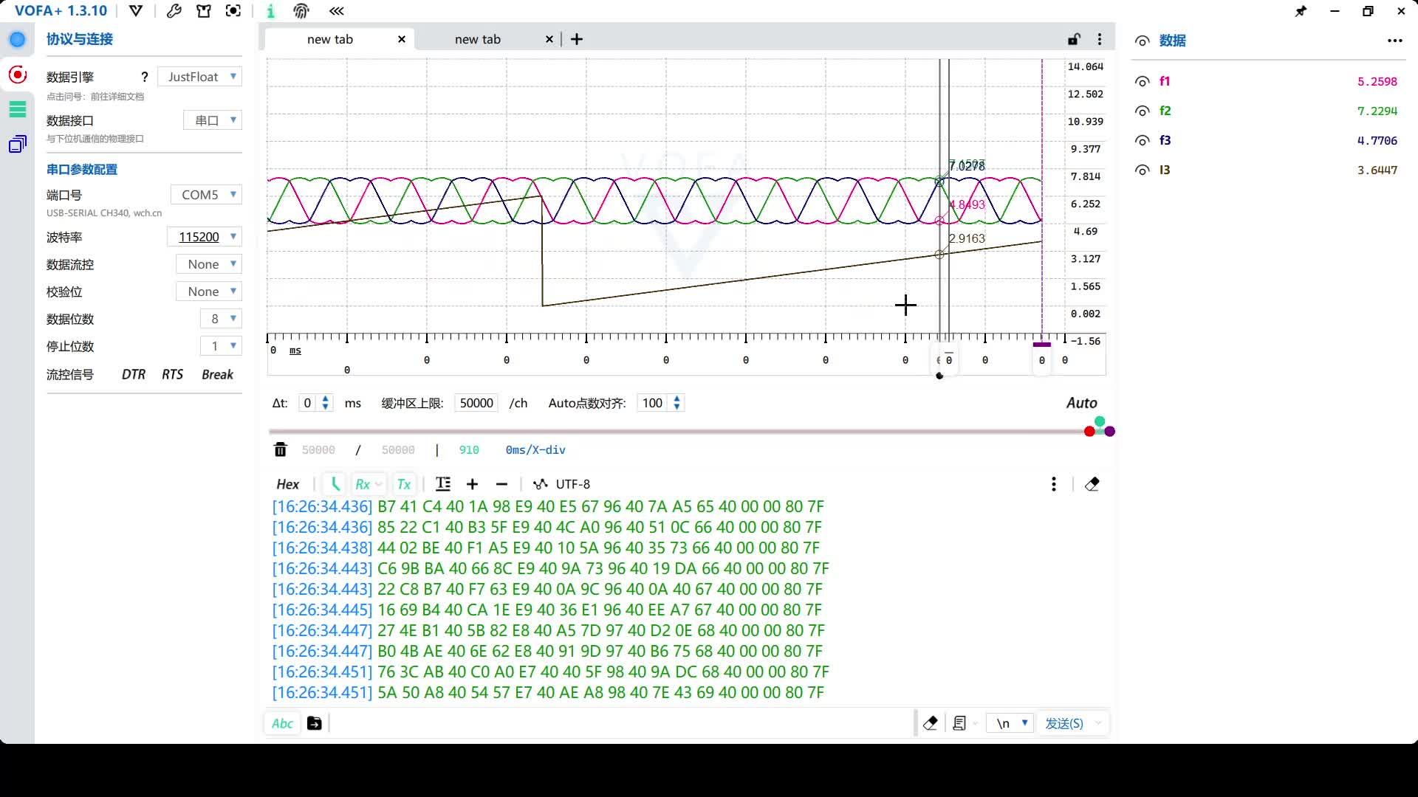Click the trash icon to clear buffer data
Screen dimensions: 1418x797
click(x=280, y=449)
